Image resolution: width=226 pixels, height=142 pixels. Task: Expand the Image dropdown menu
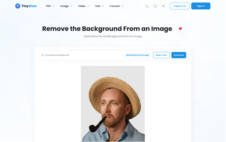pos(66,6)
